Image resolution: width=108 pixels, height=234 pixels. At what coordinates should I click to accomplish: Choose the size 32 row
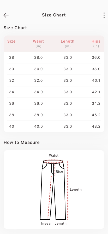coord(54,80)
